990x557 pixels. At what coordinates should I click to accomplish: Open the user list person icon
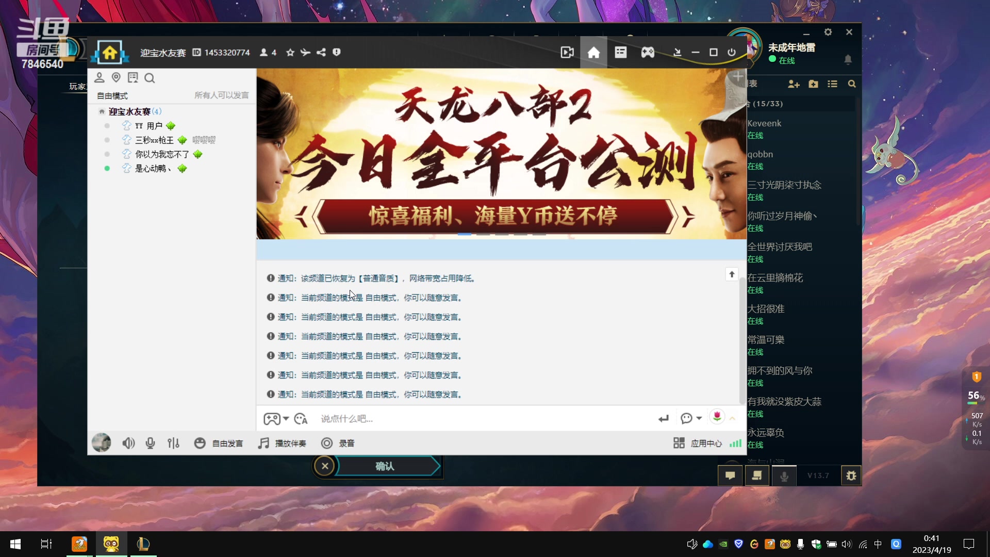coord(100,78)
